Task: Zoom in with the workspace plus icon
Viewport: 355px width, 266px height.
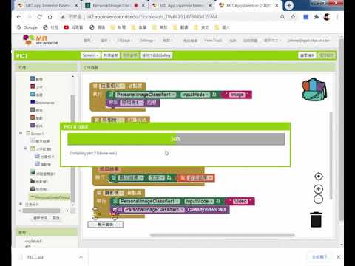Action: [318, 189]
